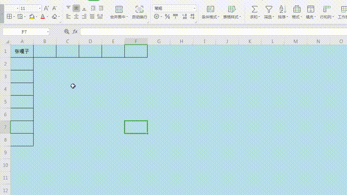The image size is (347, 195).
Task: Click into the formula bar input
Action: coord(214,32)
